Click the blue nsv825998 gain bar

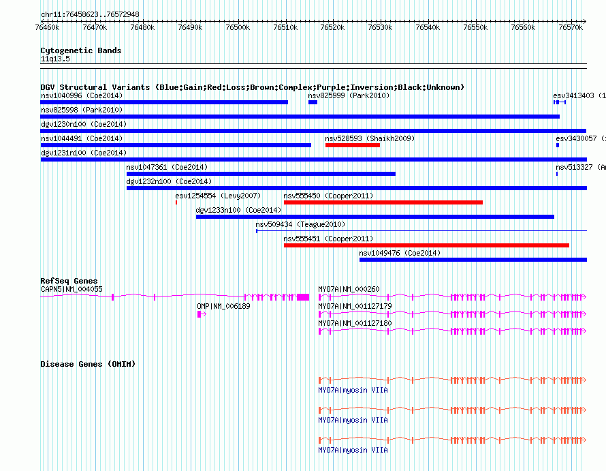(300, 117)
